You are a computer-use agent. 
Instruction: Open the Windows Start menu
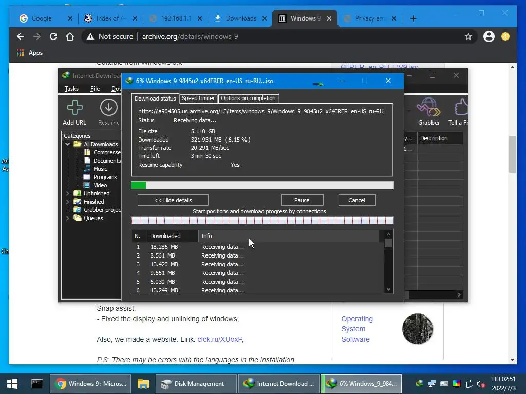click(12, 384)
